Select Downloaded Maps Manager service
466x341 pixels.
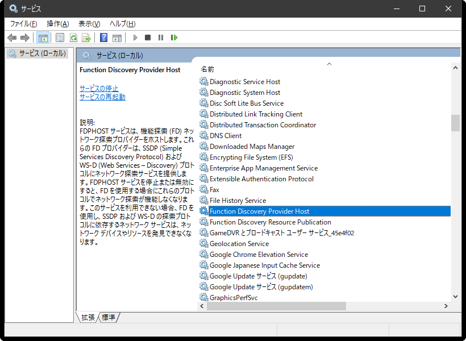pyautogui.click(x=252, y=147)
